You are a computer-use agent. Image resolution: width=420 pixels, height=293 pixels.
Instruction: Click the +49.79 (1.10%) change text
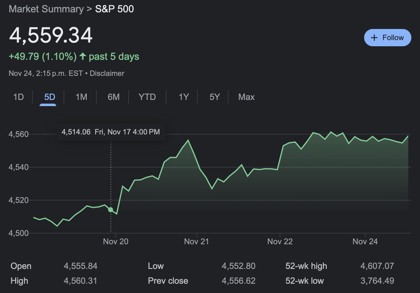(x=43, y=56)
